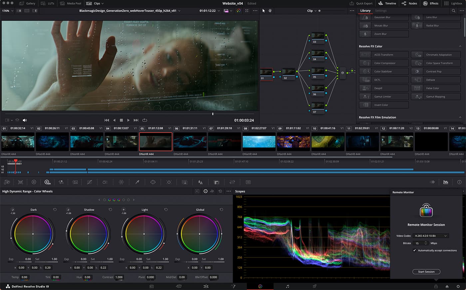
Task: Switch to the Library tab
Action: tap(365, 11)
